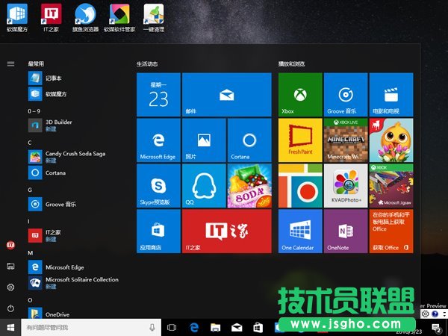The width and height of the screenshot is (448, 336).
Task: Click the 播放和浏览 group title
Action: [291, 63]
